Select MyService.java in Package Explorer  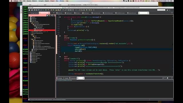(x=39, y=30)
